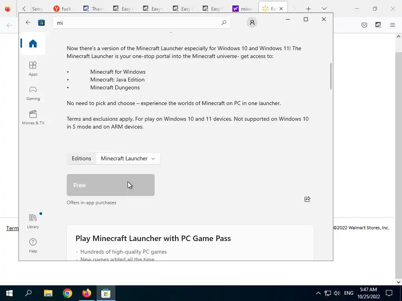Click the 'Term' link on Walmart page
Image resolution: width=402 pixels, height=301 pixels.
click(x=12, y=228)
